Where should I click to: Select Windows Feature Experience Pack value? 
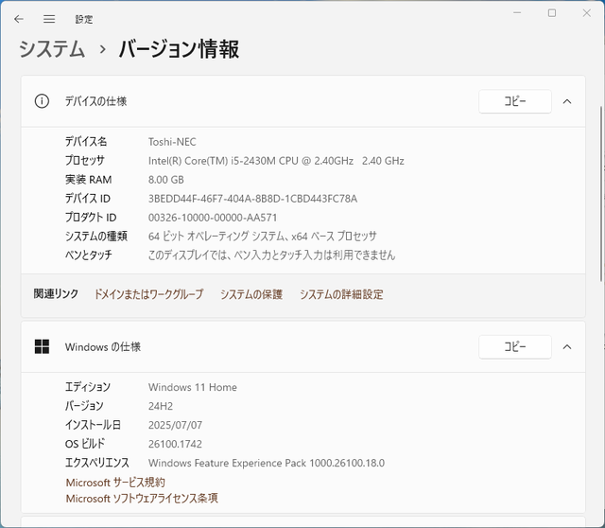pos(267,463)
